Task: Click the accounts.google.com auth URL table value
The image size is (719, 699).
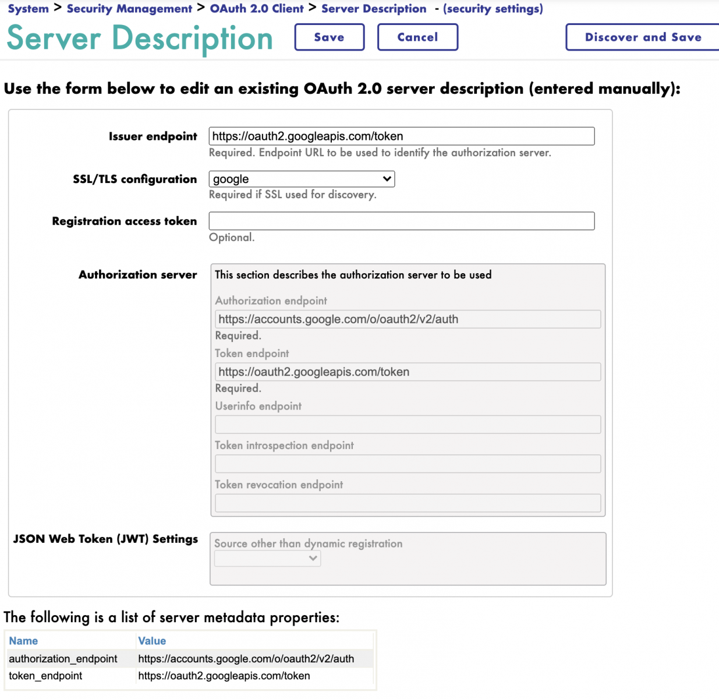Action: pyautogui.click(x=246, y=659)
